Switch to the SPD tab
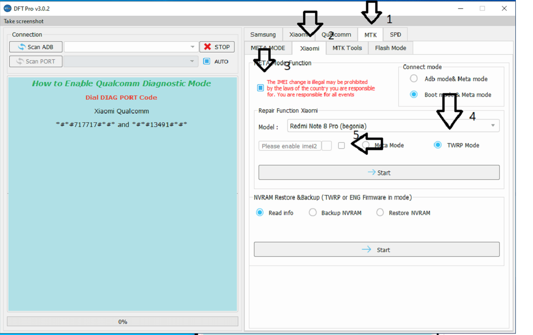Screen dimensions: 533x335 pos(395,34)
